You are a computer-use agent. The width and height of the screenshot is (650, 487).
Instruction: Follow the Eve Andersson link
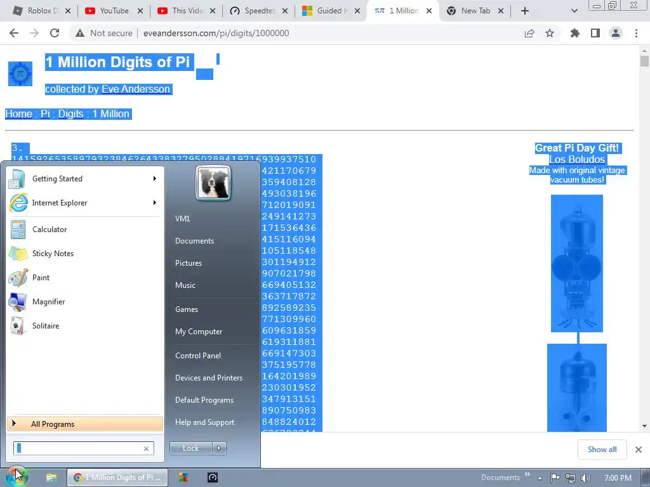pos(136,89)
